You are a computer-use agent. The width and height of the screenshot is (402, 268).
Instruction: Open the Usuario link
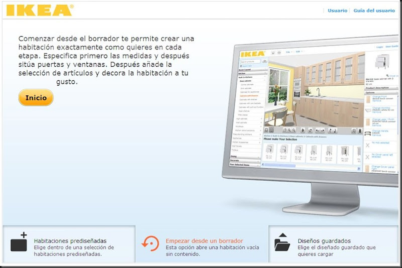337,11
